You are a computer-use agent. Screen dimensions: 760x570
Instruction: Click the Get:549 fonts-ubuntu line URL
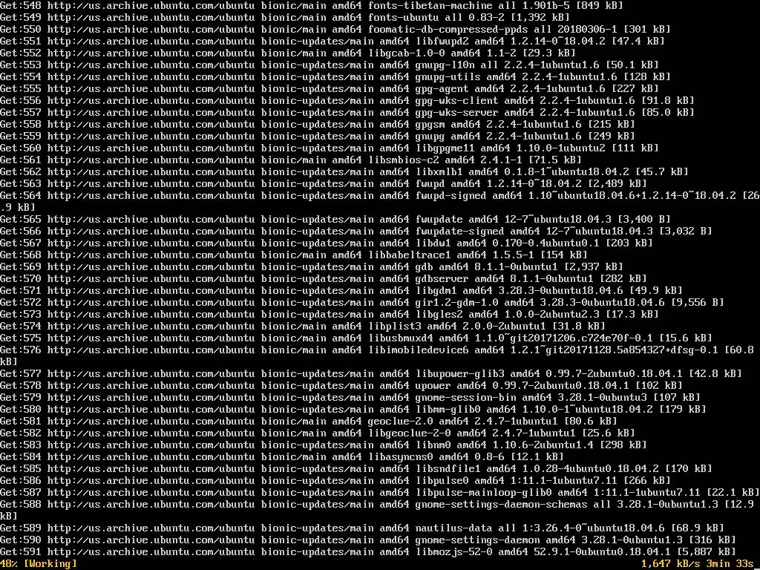coord(151,18)
